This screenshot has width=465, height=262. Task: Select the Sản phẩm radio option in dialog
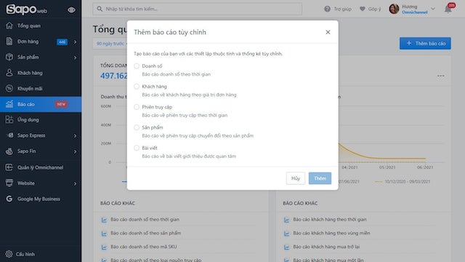(137, 127)
